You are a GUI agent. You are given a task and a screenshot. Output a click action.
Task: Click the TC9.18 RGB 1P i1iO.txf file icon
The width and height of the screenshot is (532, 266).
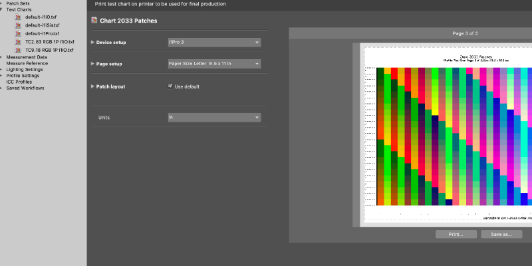(18, 51)
